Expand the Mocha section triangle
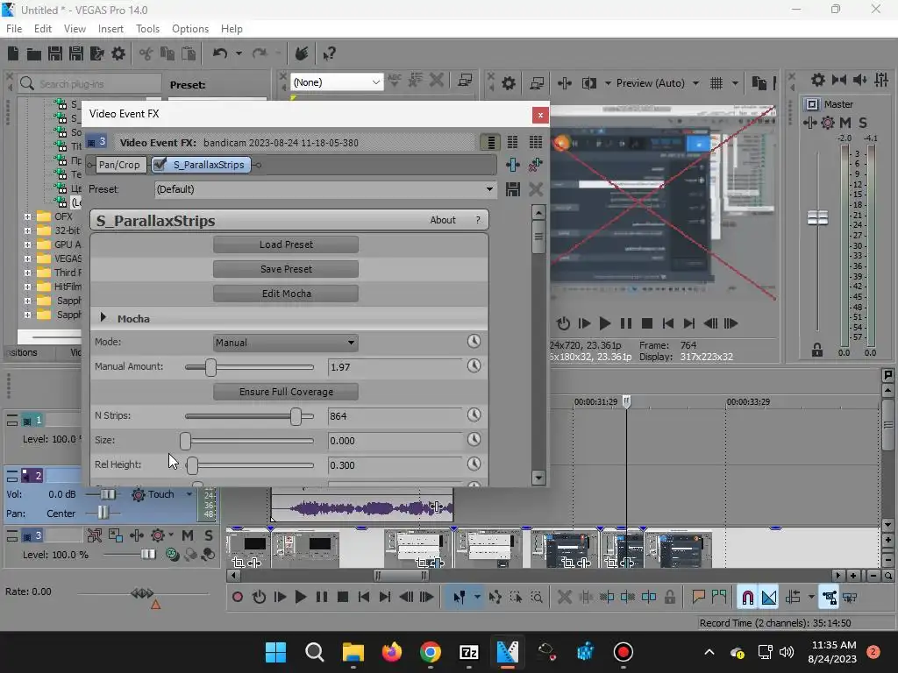The image size is (898, 673). pos(103,317)
